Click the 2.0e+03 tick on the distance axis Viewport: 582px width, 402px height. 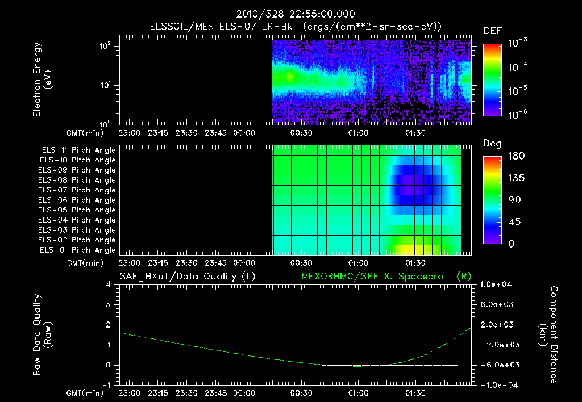pos(497,324)
